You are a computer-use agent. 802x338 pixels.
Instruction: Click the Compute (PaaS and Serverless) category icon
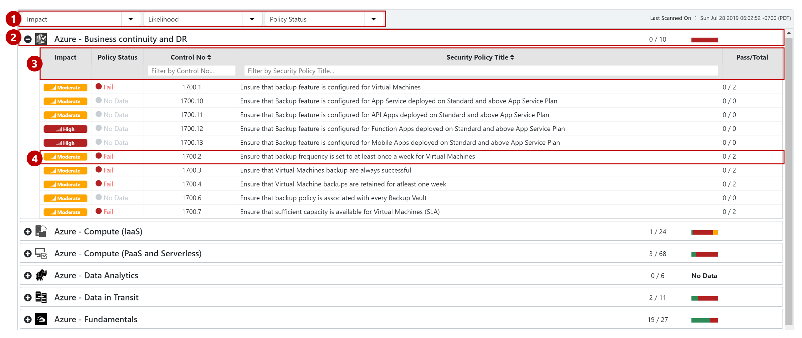click(x=41, y=253)
